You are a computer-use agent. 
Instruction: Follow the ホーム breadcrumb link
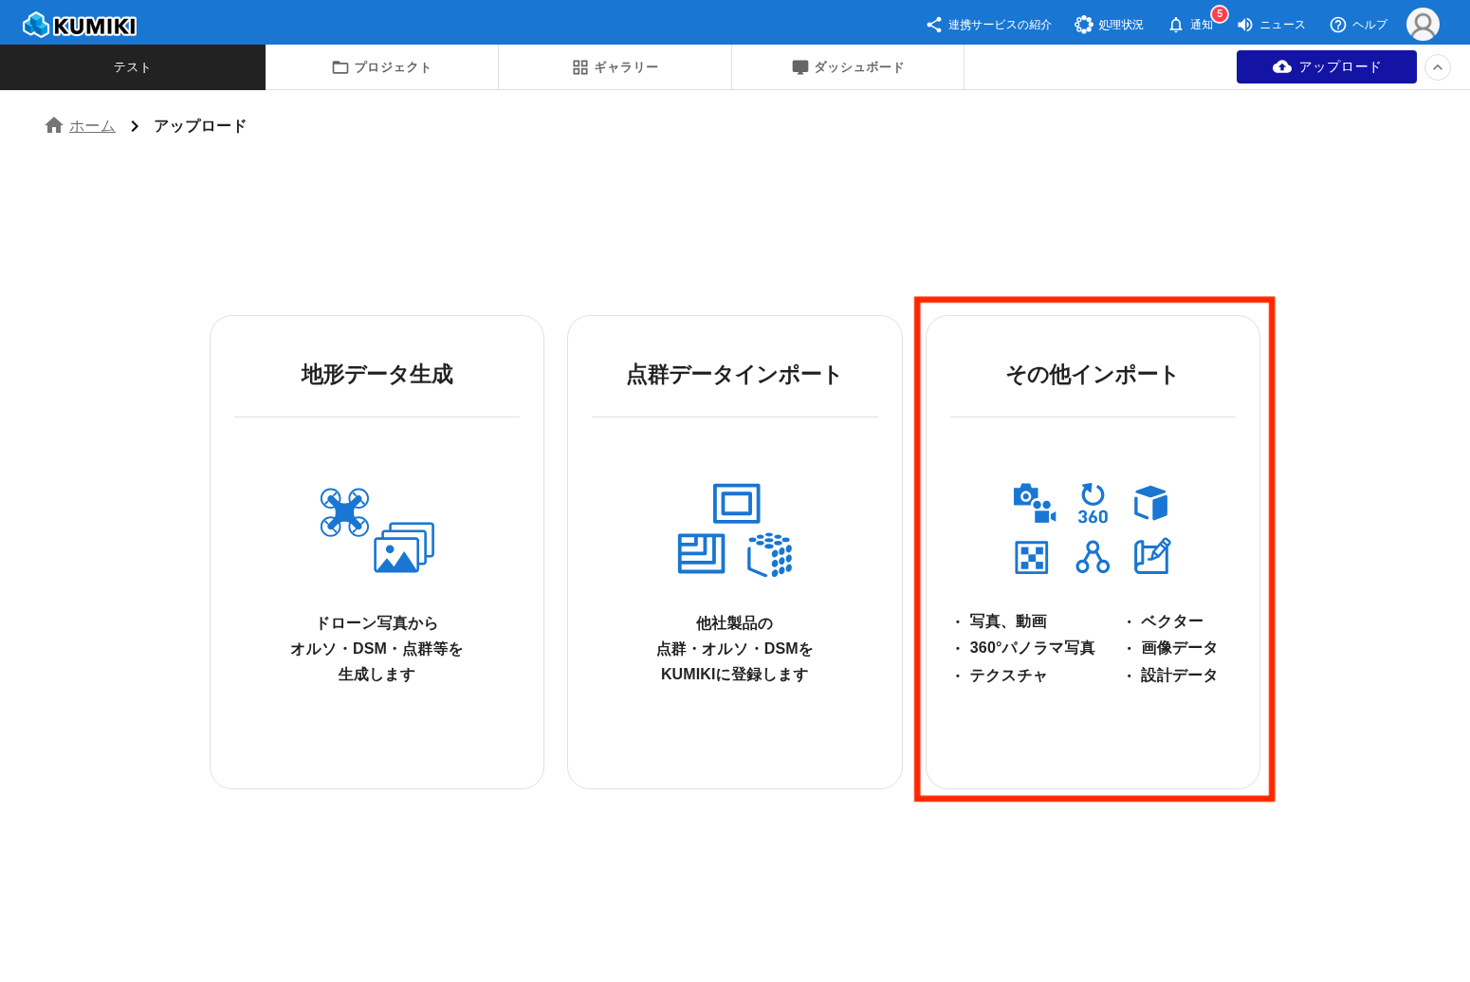[x=92, y=126]
